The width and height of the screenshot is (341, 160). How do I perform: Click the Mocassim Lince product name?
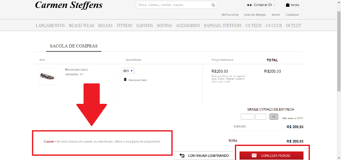pos(77,70)
